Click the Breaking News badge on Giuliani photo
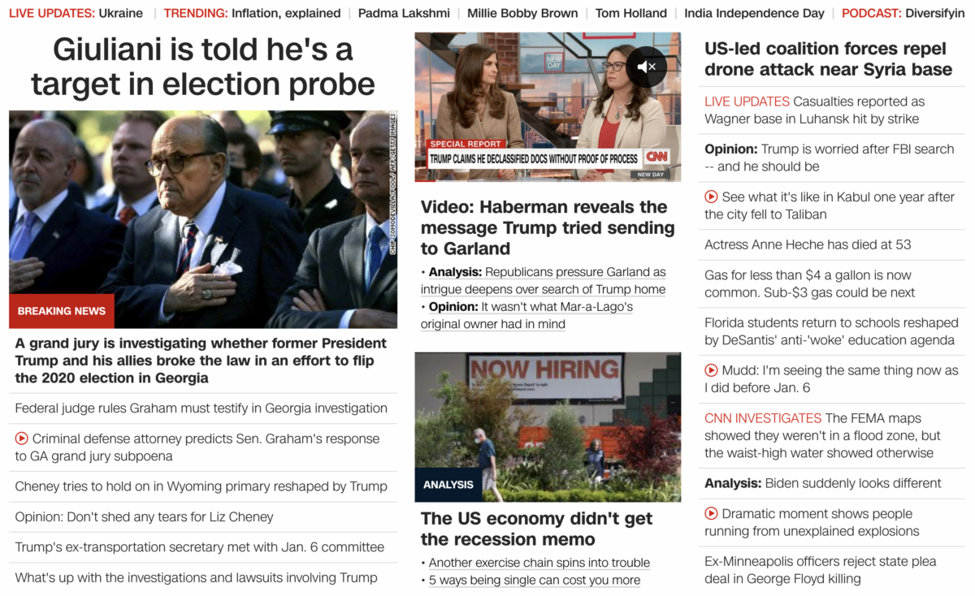Screen dimensions: 975x596 click(62, 311)
